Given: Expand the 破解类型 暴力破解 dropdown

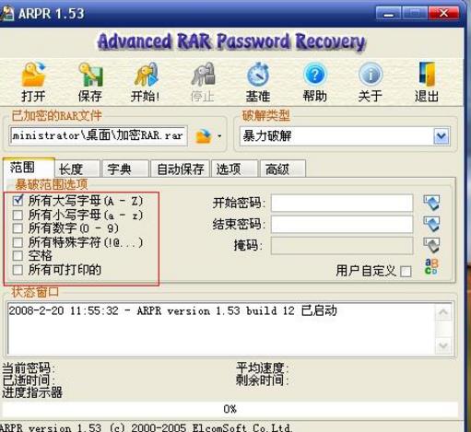Looking at the screenshot, I should point(442,136).
